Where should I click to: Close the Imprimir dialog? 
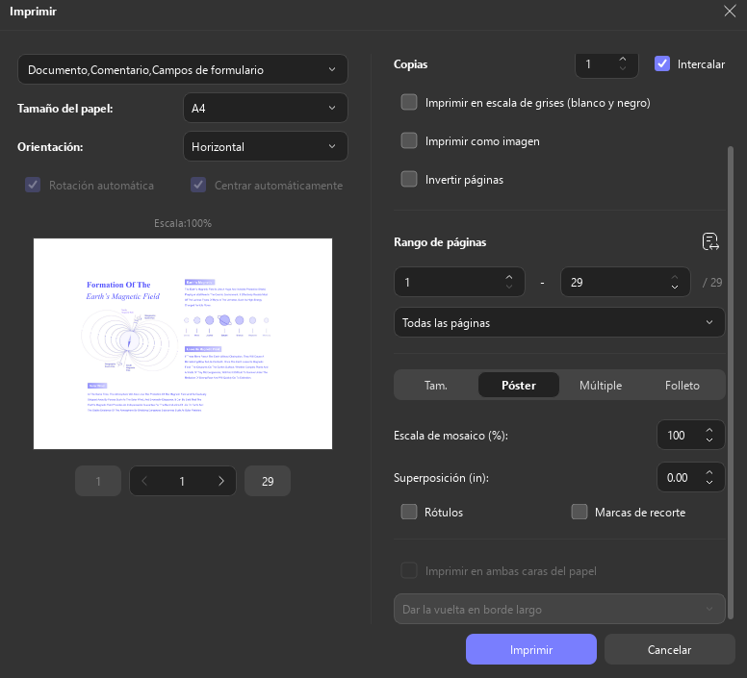coord(730,12)
